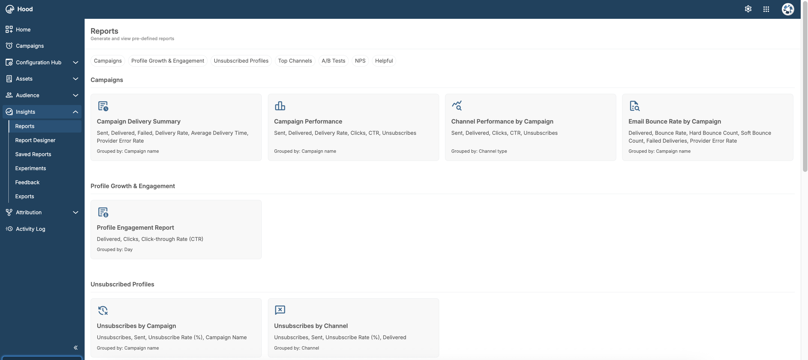
Task: Click the user profile avatar
Action: coord(787,9)
